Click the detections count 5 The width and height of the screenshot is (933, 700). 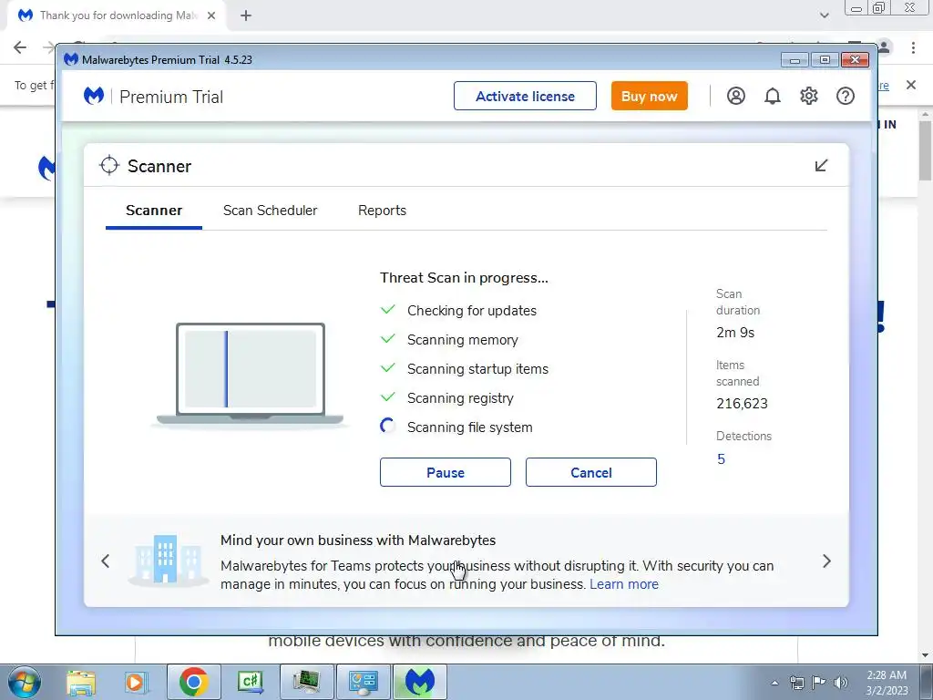point(721,459)
